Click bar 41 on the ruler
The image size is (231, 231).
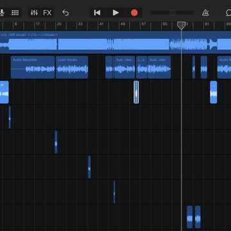(101, 24)
